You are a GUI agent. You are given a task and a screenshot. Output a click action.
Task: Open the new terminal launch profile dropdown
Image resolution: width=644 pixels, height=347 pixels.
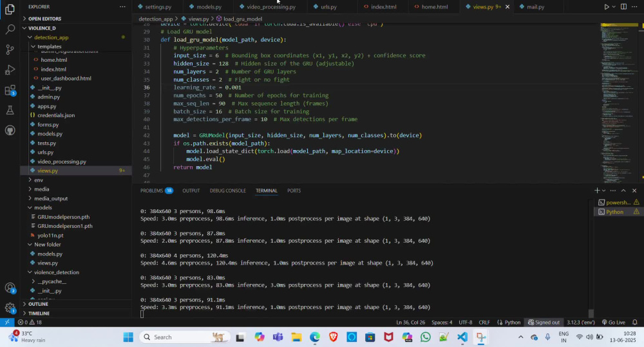point(603,191)
